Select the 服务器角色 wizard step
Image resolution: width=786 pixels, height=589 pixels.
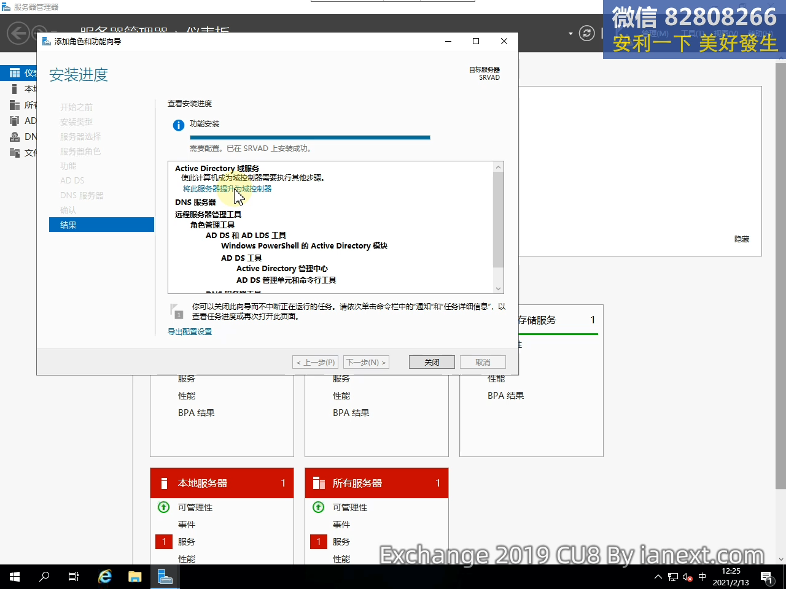coord(80,151)
